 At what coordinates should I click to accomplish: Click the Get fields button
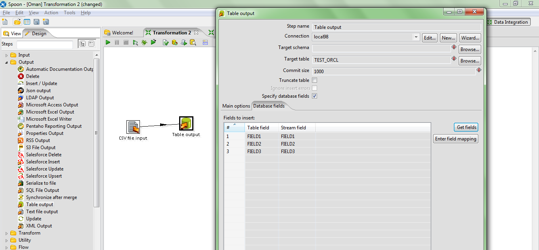[x=466, y=127]
